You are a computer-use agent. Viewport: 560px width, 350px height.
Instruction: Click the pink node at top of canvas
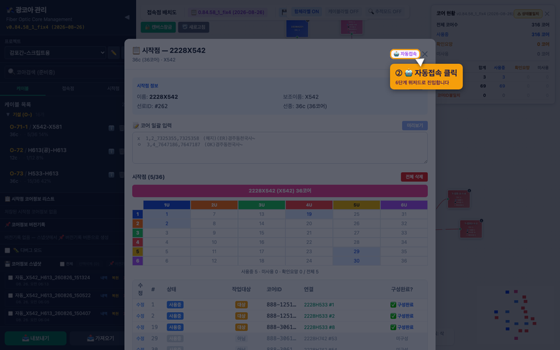(x=351, y=27)
